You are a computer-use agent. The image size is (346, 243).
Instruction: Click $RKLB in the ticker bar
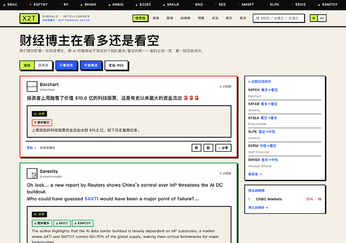coord(171,5)
